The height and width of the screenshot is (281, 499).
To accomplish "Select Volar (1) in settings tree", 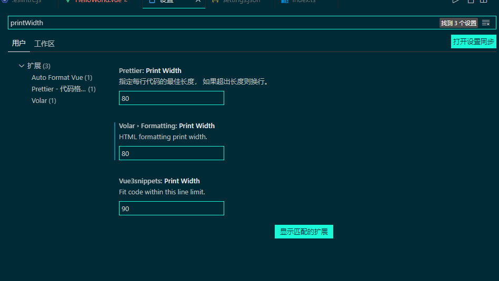I will 44,101.
